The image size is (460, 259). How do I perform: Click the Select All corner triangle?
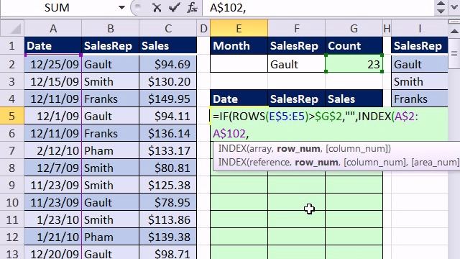tap(12, 29)
